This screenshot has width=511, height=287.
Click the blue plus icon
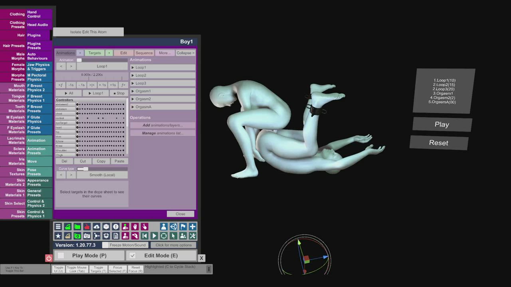click(192, 226)
